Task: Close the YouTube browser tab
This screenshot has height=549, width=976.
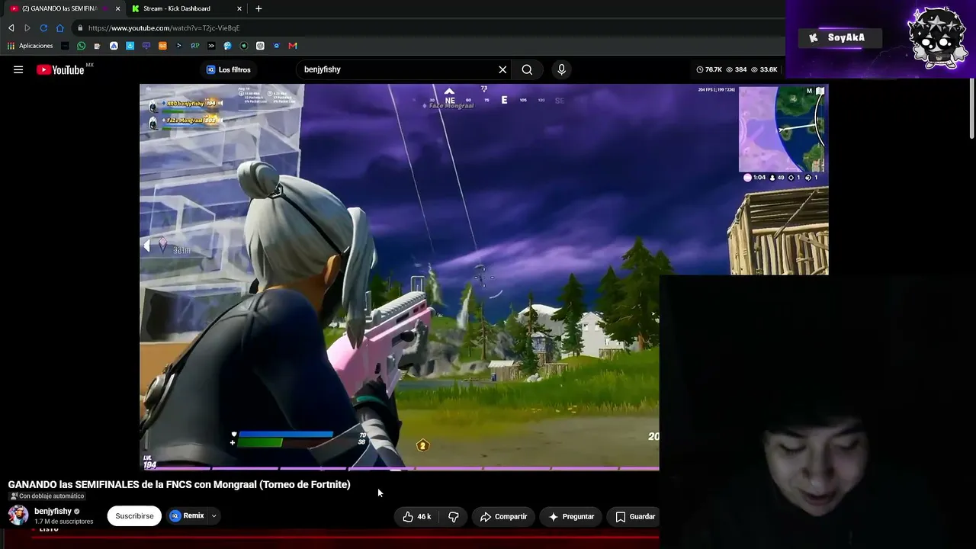Action: pos(117,8)
